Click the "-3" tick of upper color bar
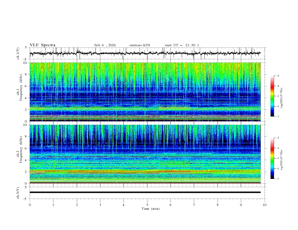 (277, 76)
